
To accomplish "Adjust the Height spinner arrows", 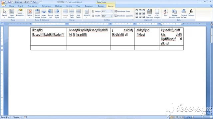I will coord(111,11).
